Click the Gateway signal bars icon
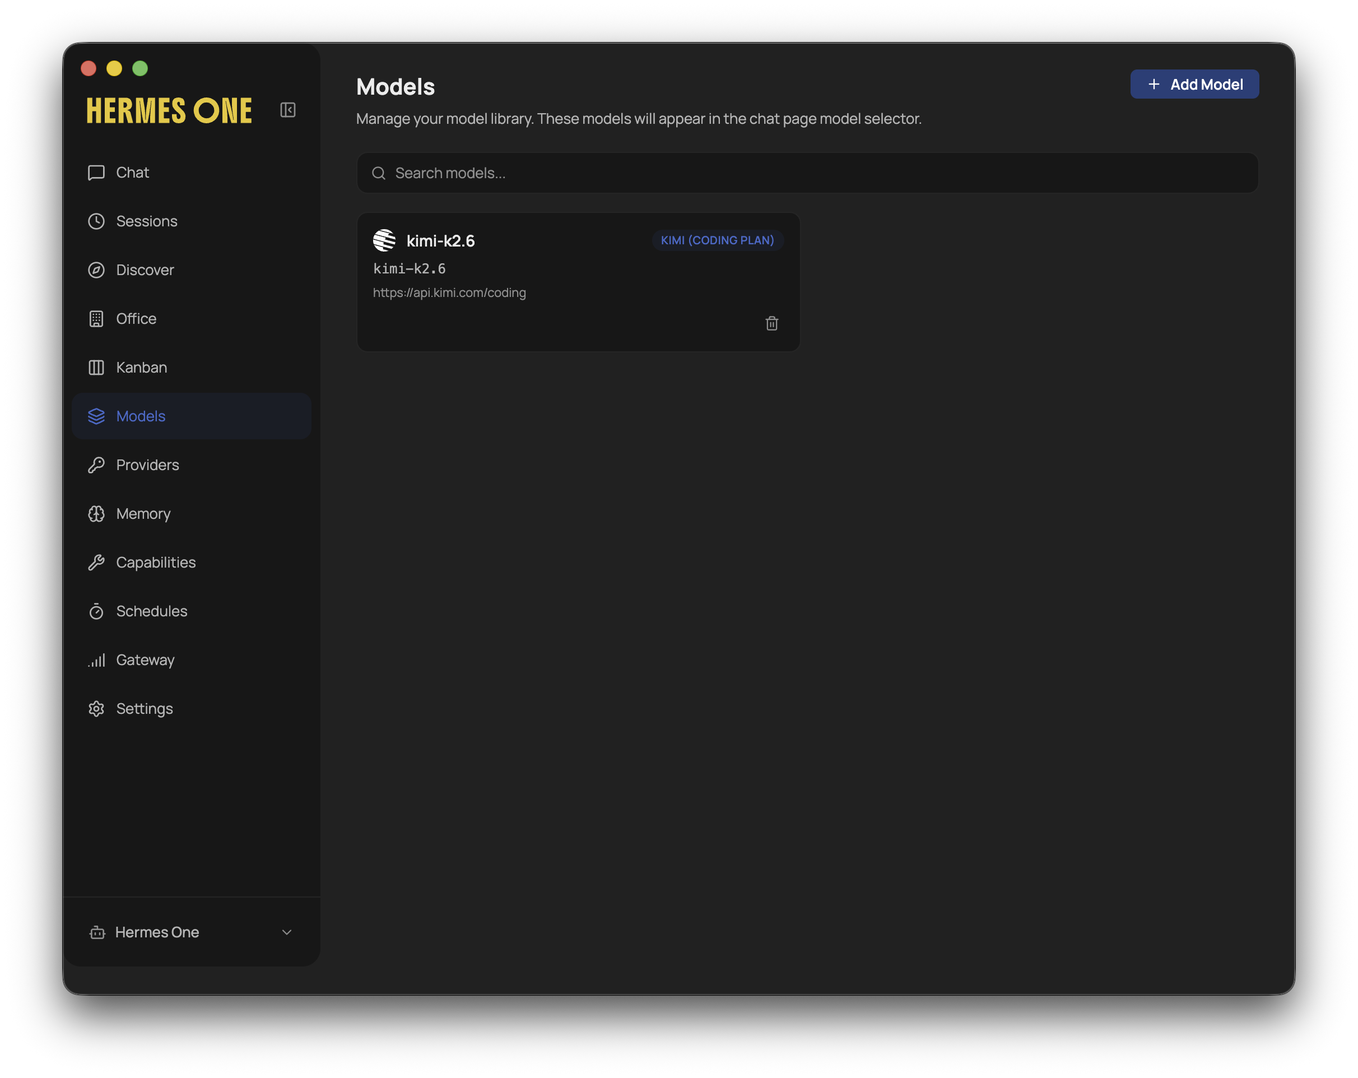The width and height of the screenshot is (1358, 1078). (96, 660)
